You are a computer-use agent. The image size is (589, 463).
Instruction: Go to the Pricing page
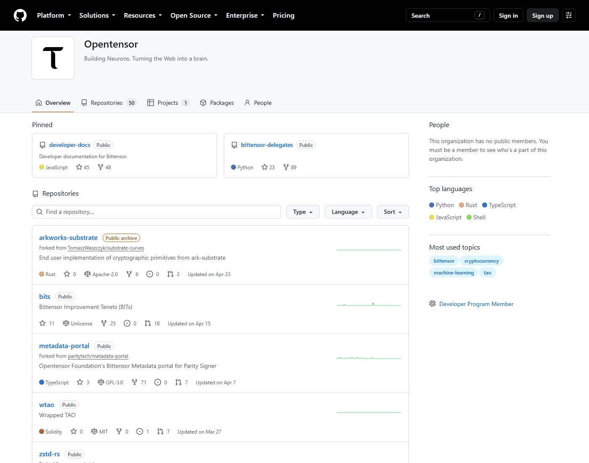(x=284, y=16)
